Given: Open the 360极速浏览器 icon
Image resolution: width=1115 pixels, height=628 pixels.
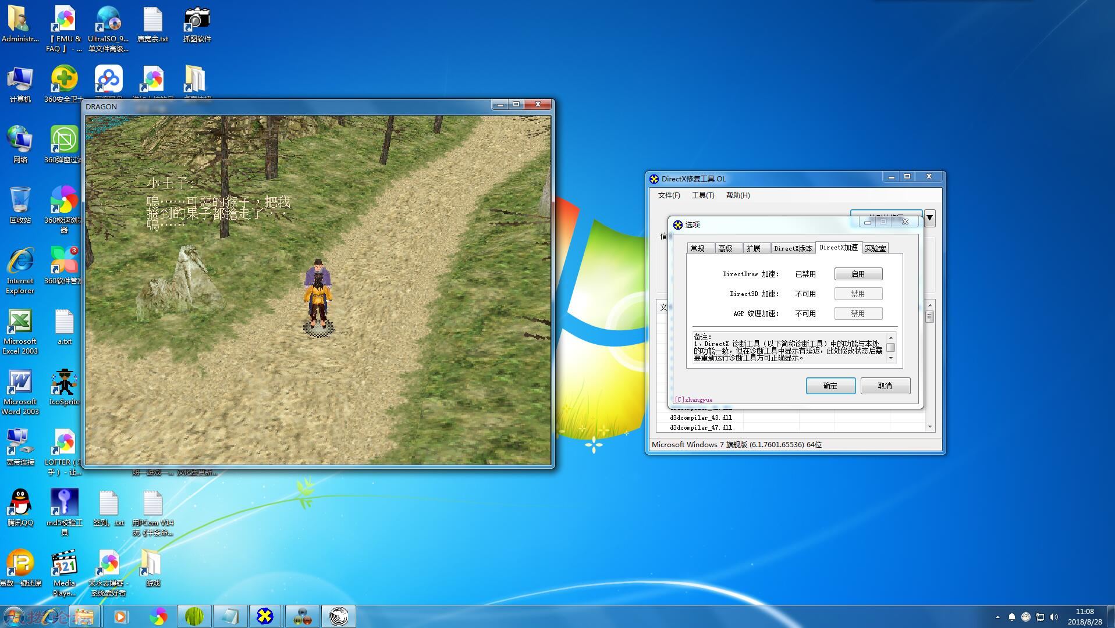Looking at the screenshot, I should click(x=64, y=209).
